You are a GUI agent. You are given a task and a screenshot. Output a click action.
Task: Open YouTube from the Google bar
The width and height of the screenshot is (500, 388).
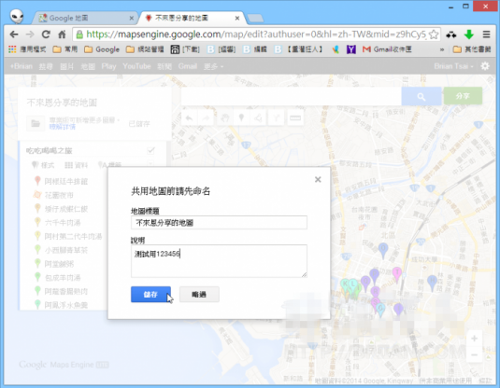(x=136, y=66)
